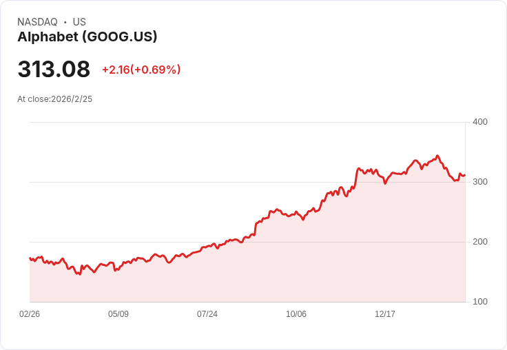Click the At close:2026/2/25 timestamp
The width and height of the screenshot is (507, 350).
(x=54, y=99)
